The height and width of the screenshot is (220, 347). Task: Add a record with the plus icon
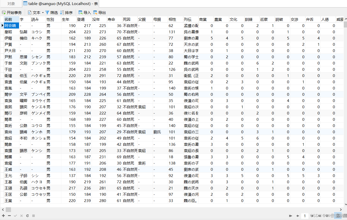point(3,215)
